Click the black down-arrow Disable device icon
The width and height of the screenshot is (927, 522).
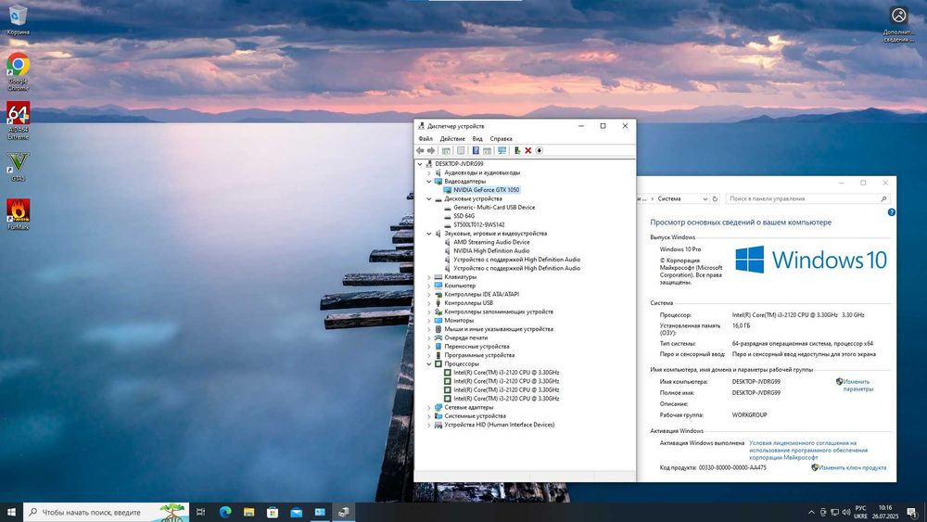pyautogui.click(x=540, y=151)
